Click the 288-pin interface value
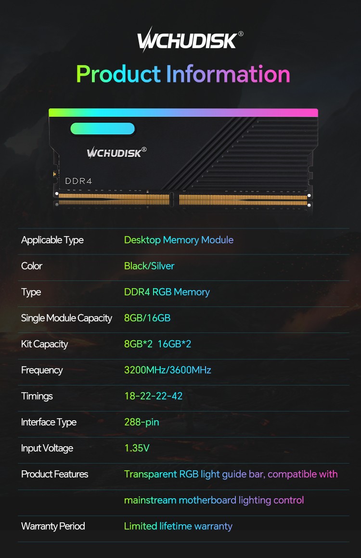The height and width of the screenshot is (558, 361). coord(142,423)
